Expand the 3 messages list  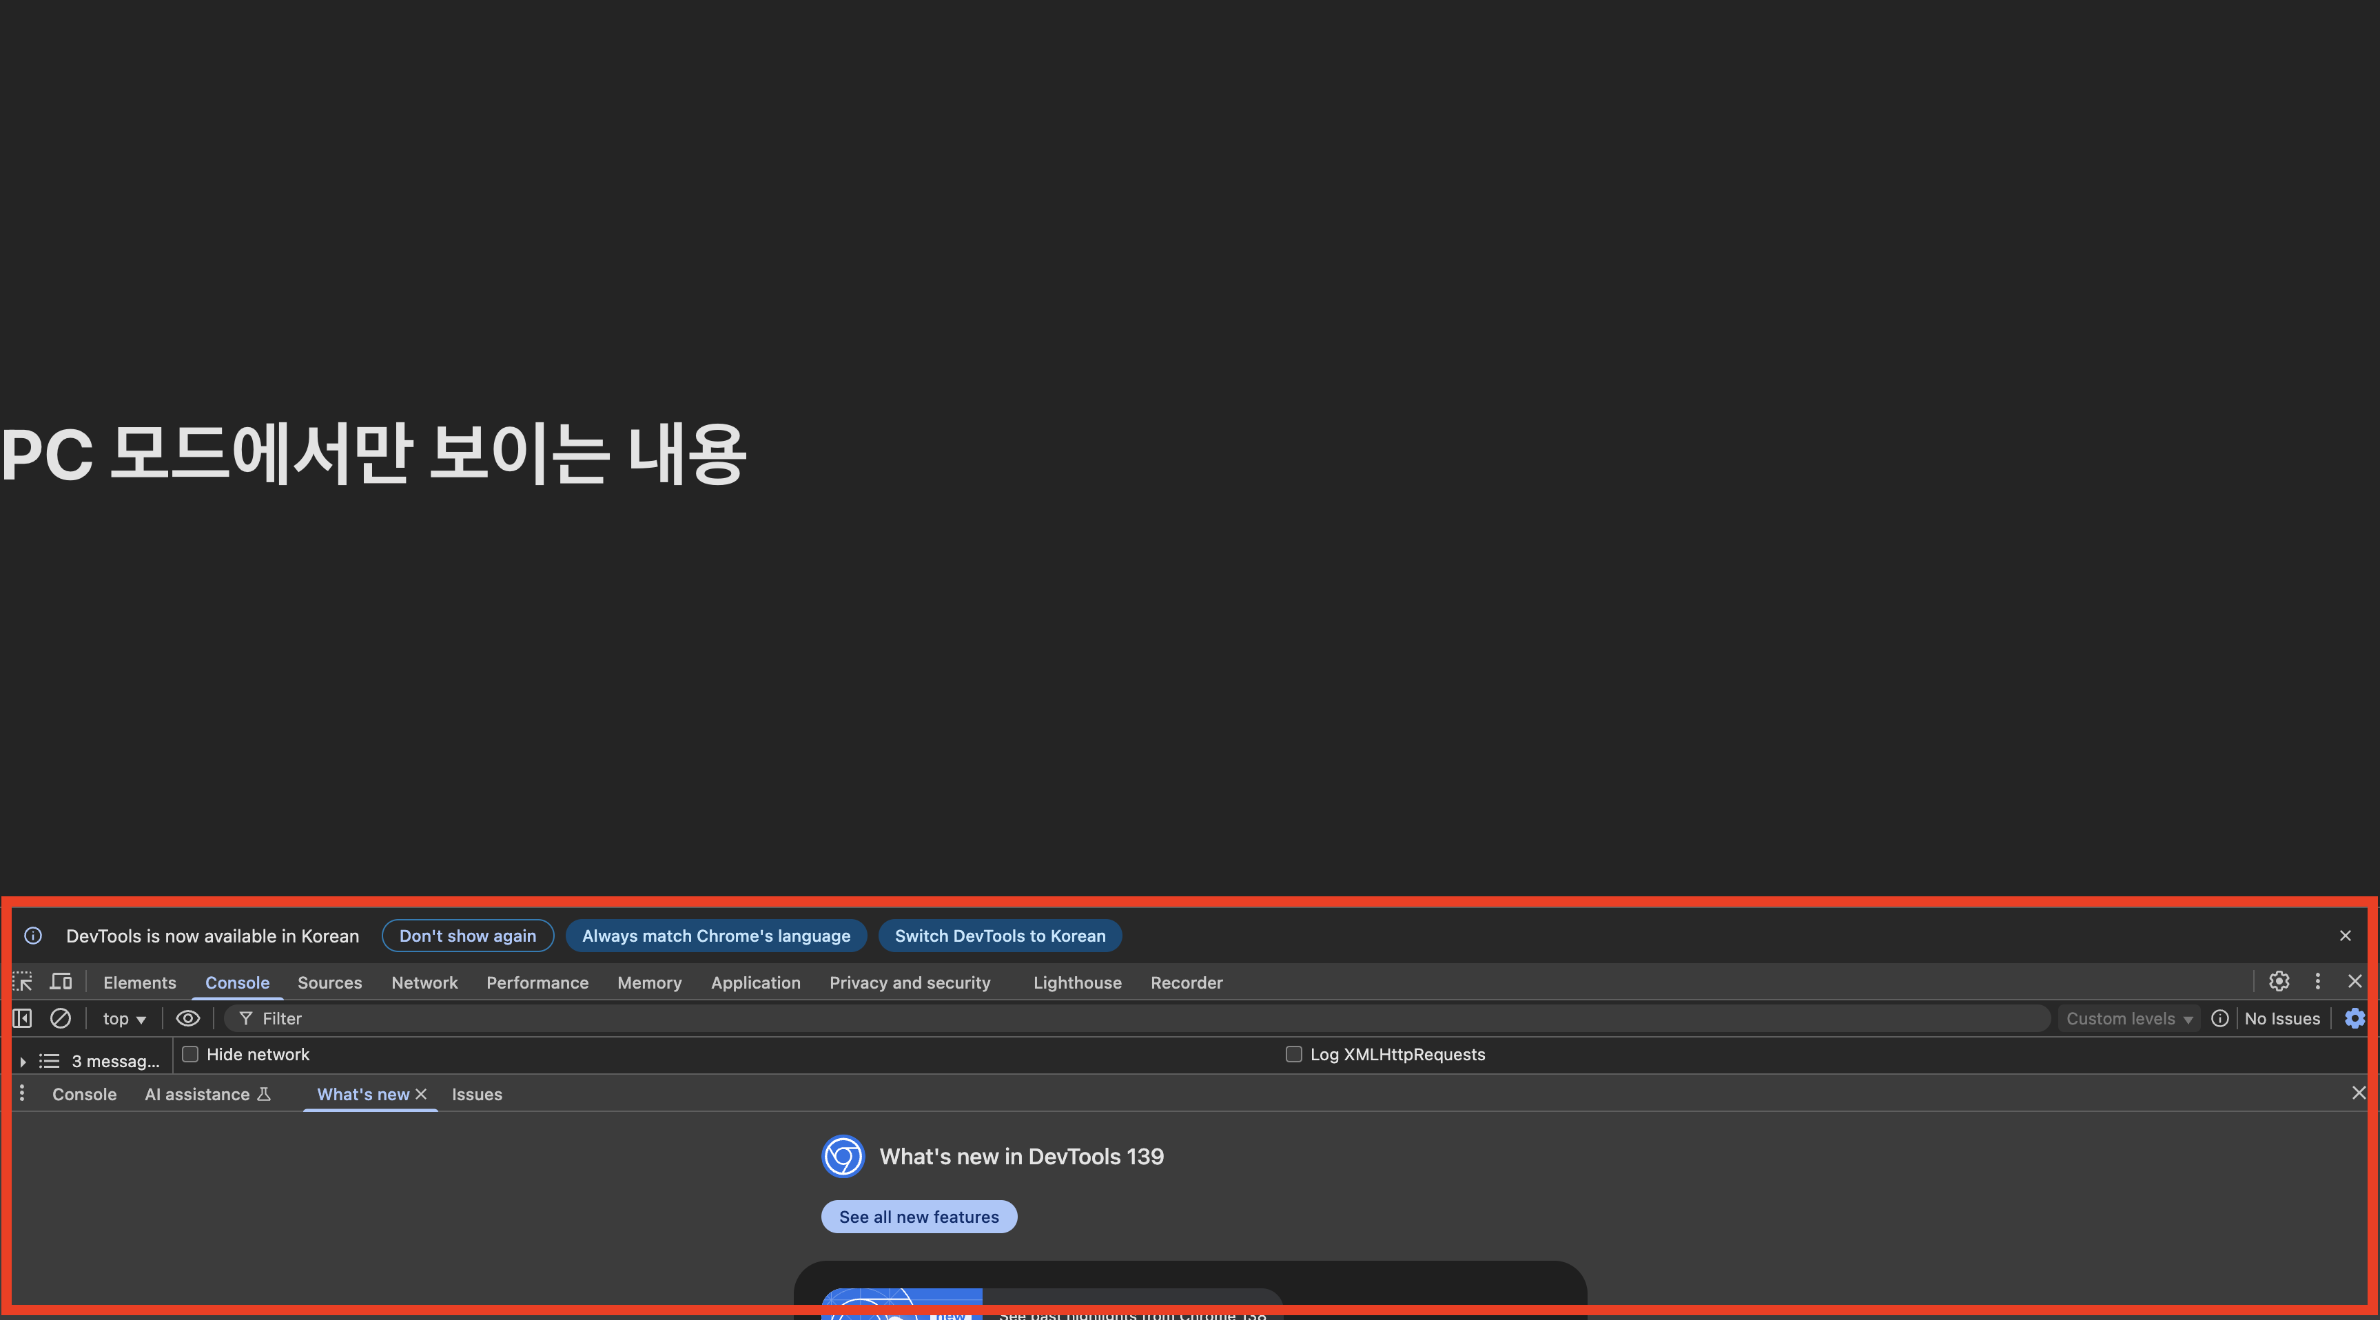(23, 1062)
